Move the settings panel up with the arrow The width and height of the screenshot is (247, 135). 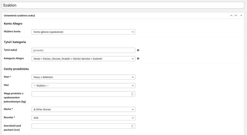coord(231,15)
